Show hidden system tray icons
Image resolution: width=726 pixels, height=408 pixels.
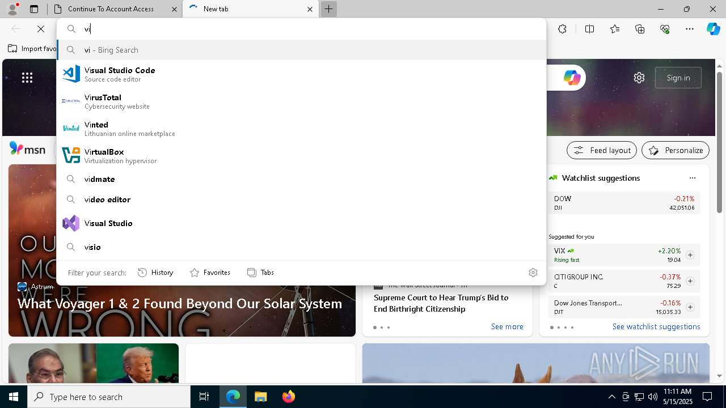tap(611, 397)
